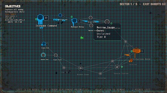Click the "UNITS 59 / 60" counter
Image resolution: width=167 pixels, height=93 pixels.
[15, 22]
